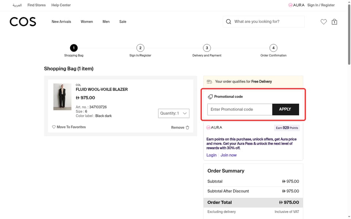The height and width of the screenshot is (219, 351).
Task: Click step 4 Order Confirmation circle
Action: tap(273, 48)
